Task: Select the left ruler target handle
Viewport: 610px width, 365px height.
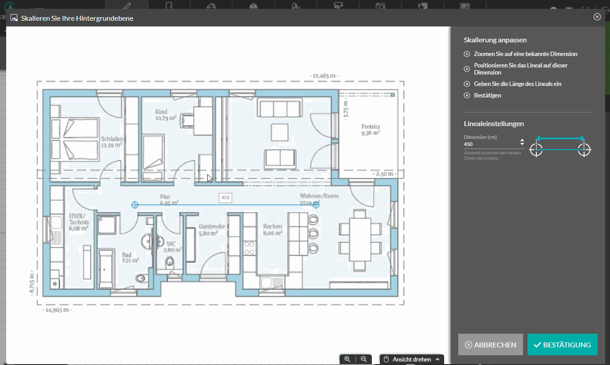Action: click(135, 205)
